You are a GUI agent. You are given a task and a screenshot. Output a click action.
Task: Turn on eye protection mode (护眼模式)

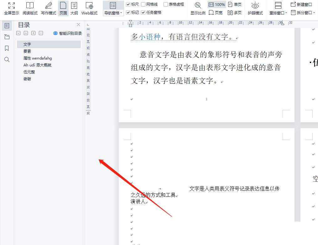point(255,8)
